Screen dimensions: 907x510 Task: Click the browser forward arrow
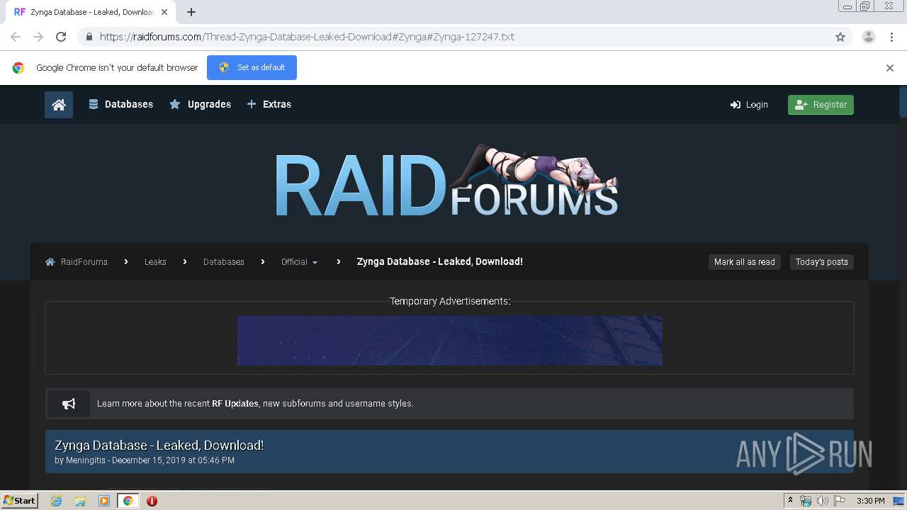coord(38,37)
